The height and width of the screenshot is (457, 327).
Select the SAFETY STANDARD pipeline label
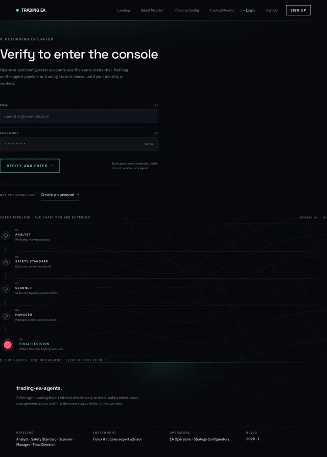[x=32, y=261]
